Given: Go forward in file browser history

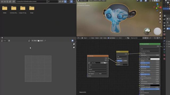Looking at the screenshot, I should pos(5,2).
